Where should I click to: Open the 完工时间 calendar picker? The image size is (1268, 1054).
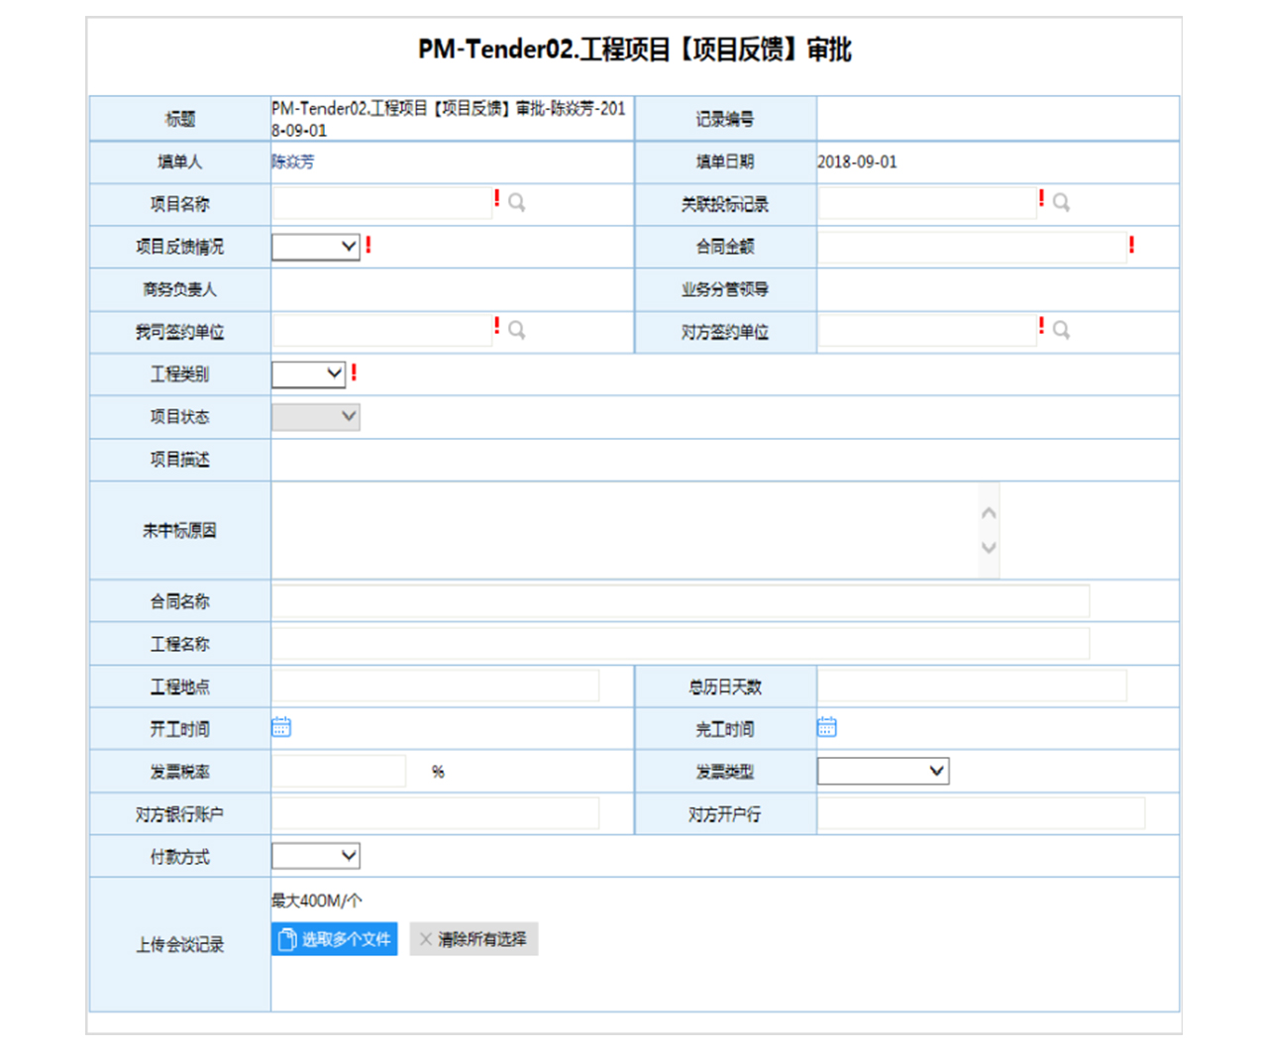(x=827, y=728)
